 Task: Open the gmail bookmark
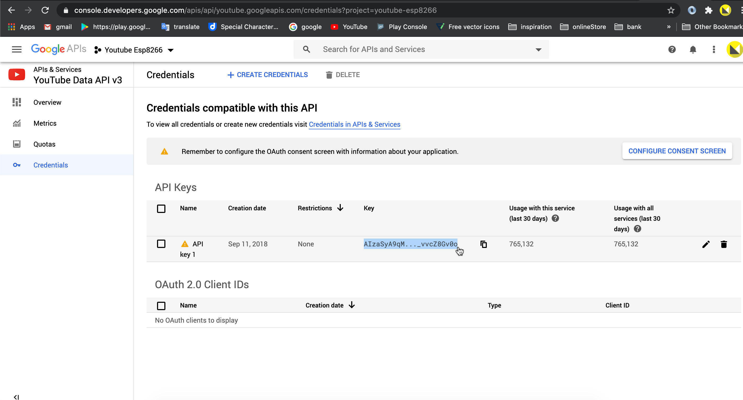click(58, 27)
